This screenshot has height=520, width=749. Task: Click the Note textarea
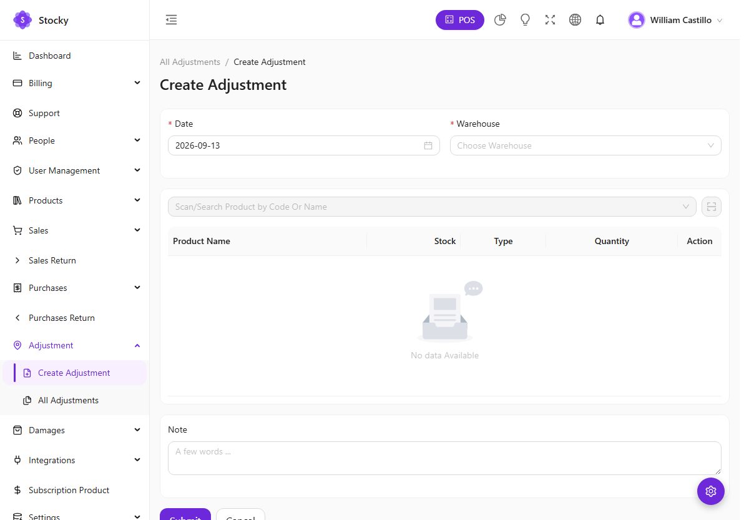444,458
